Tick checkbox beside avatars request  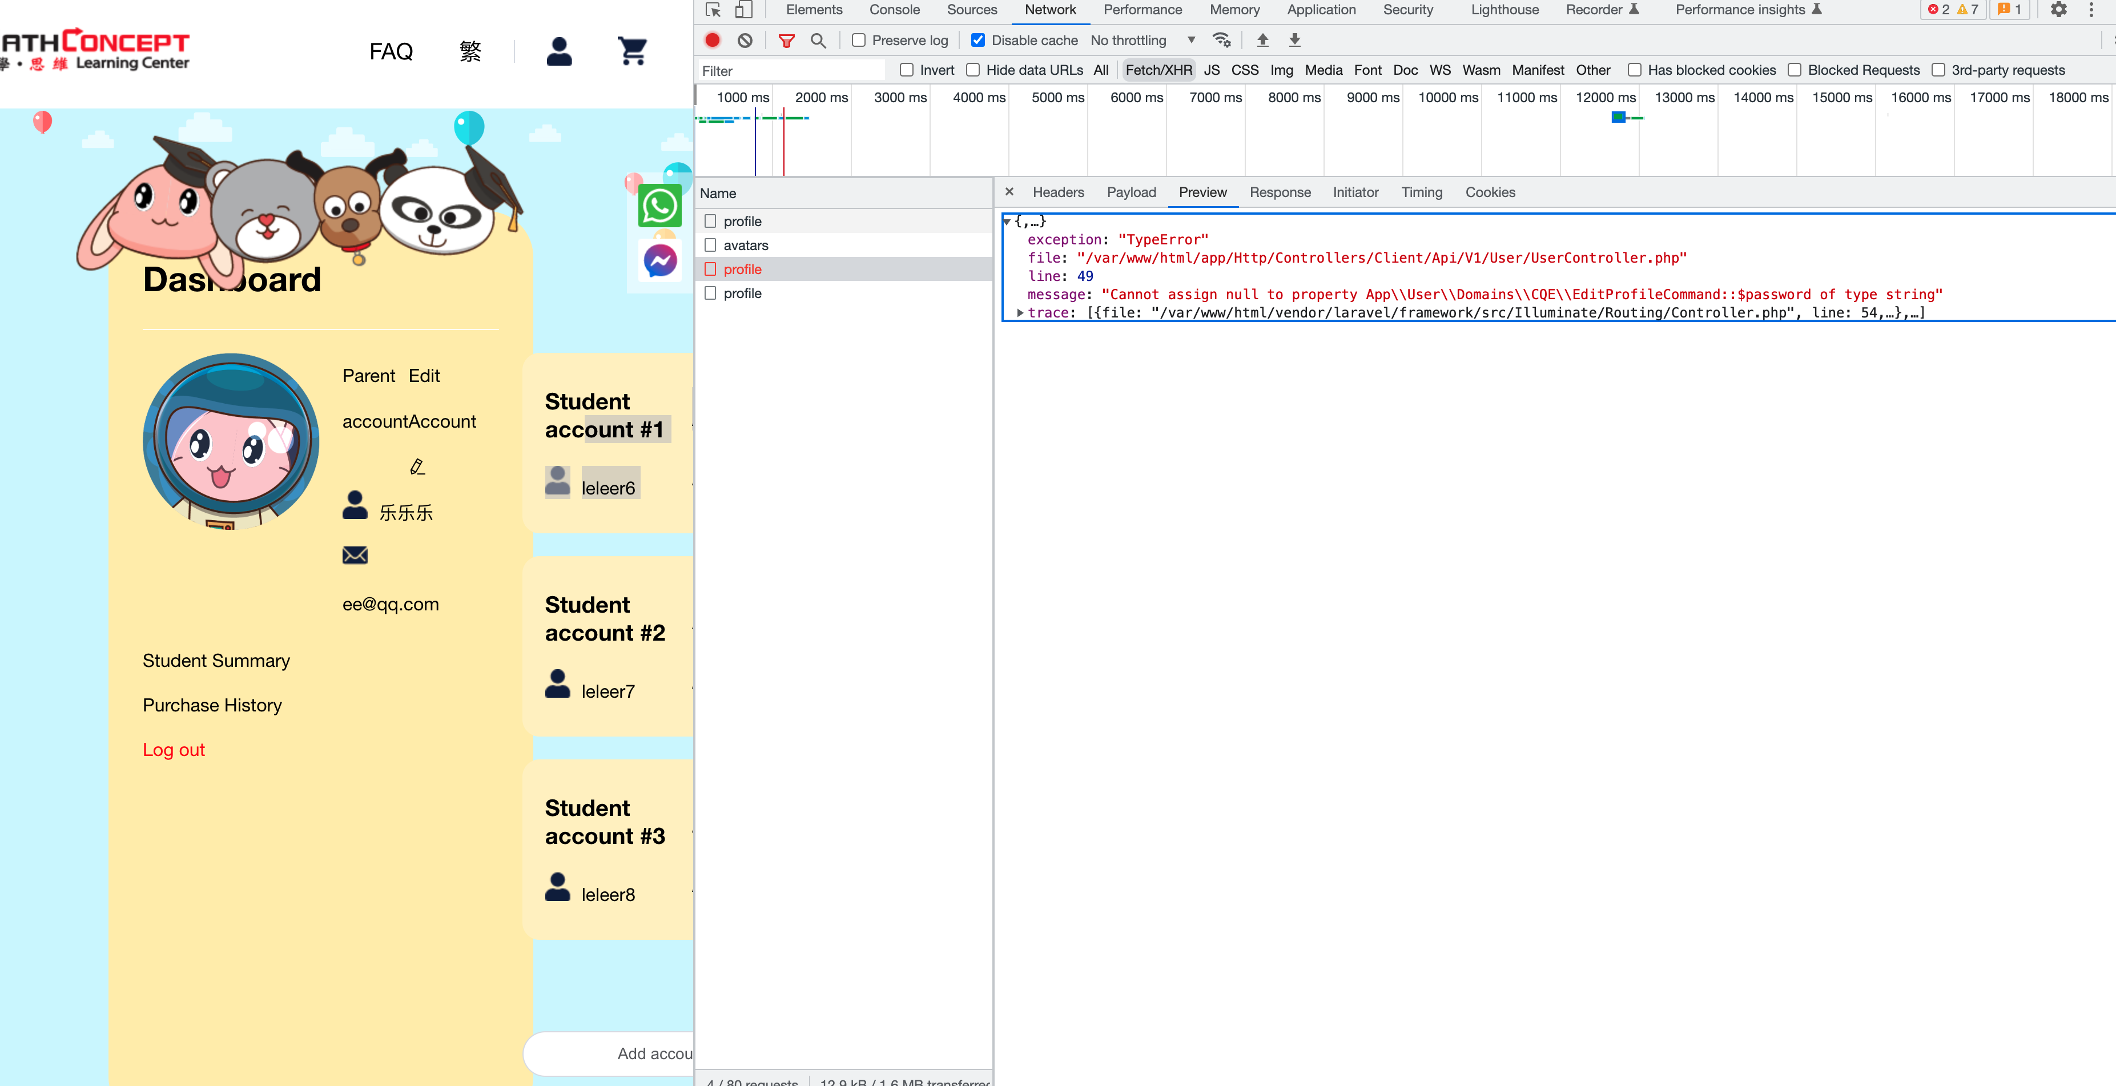tap(710, 245)
